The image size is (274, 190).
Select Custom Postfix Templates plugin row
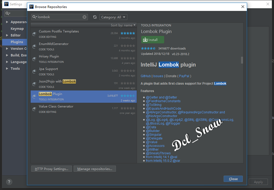point(83,34)
